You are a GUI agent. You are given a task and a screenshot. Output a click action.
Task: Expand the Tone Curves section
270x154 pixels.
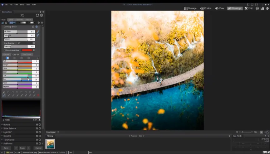tap(9, 140)
